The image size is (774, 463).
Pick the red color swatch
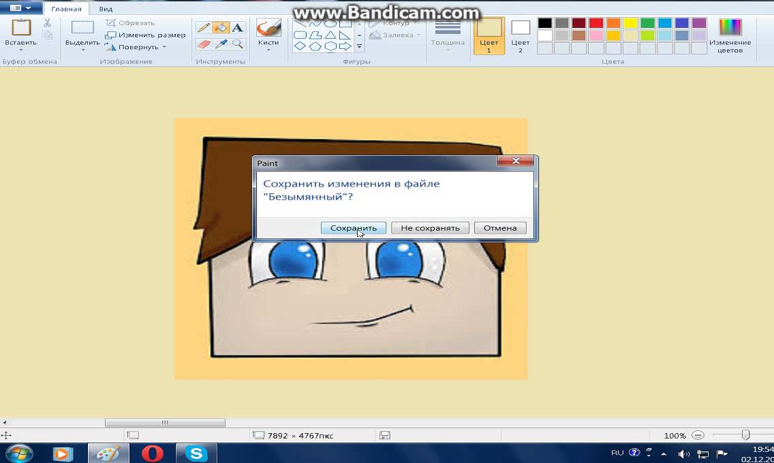point(596,23)
